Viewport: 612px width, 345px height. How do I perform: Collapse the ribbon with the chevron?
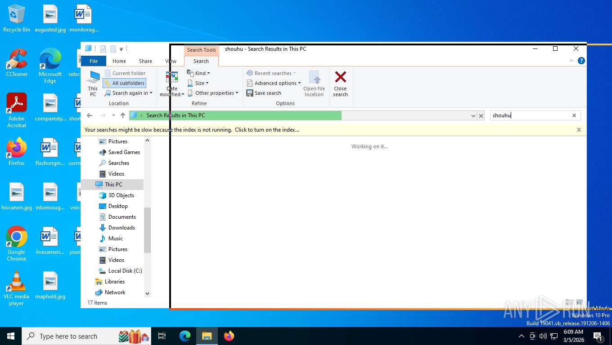coord(572,61)
